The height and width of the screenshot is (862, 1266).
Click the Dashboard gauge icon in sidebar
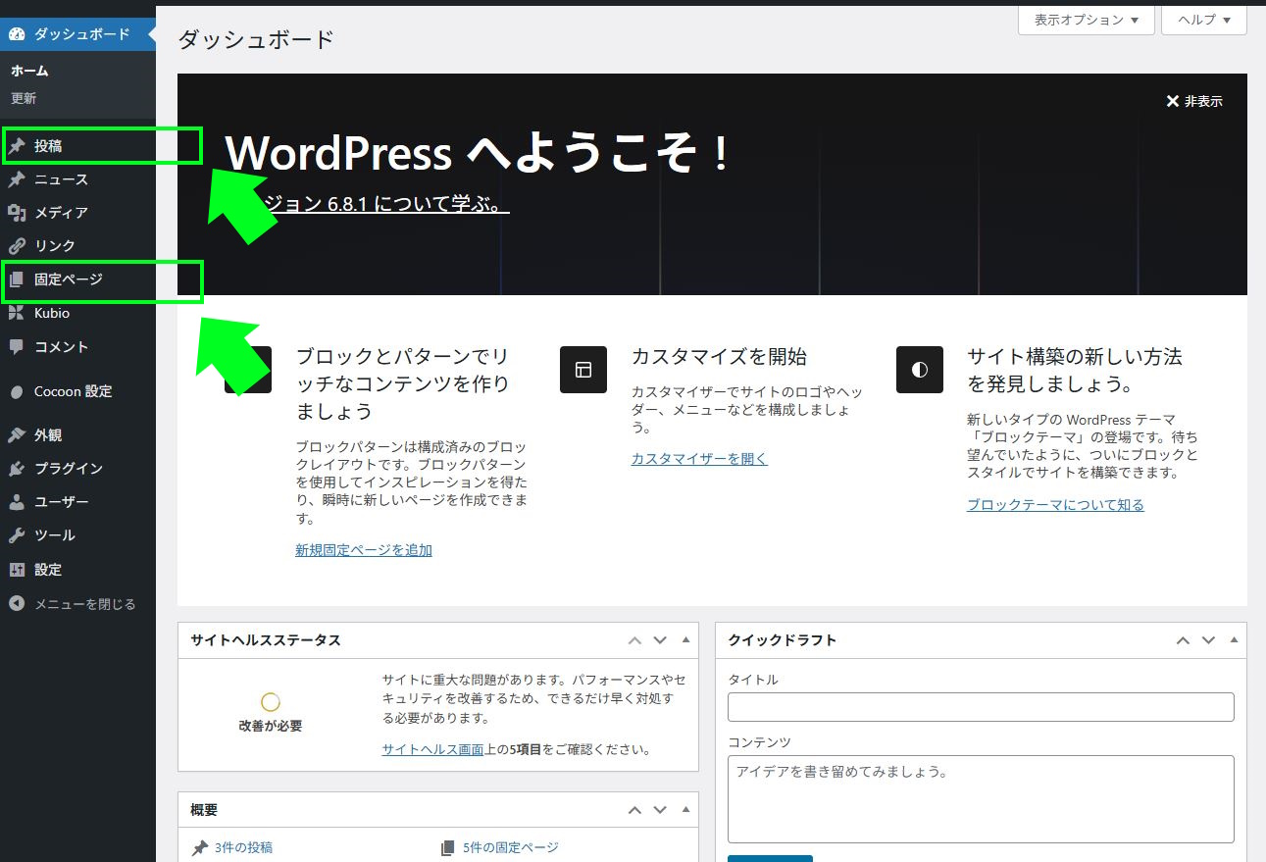[17, 34]
